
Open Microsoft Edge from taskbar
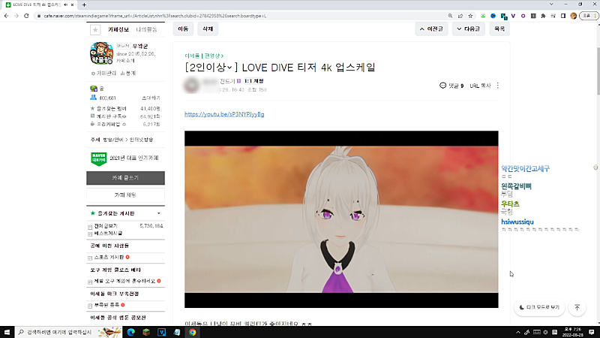point(130,332)
